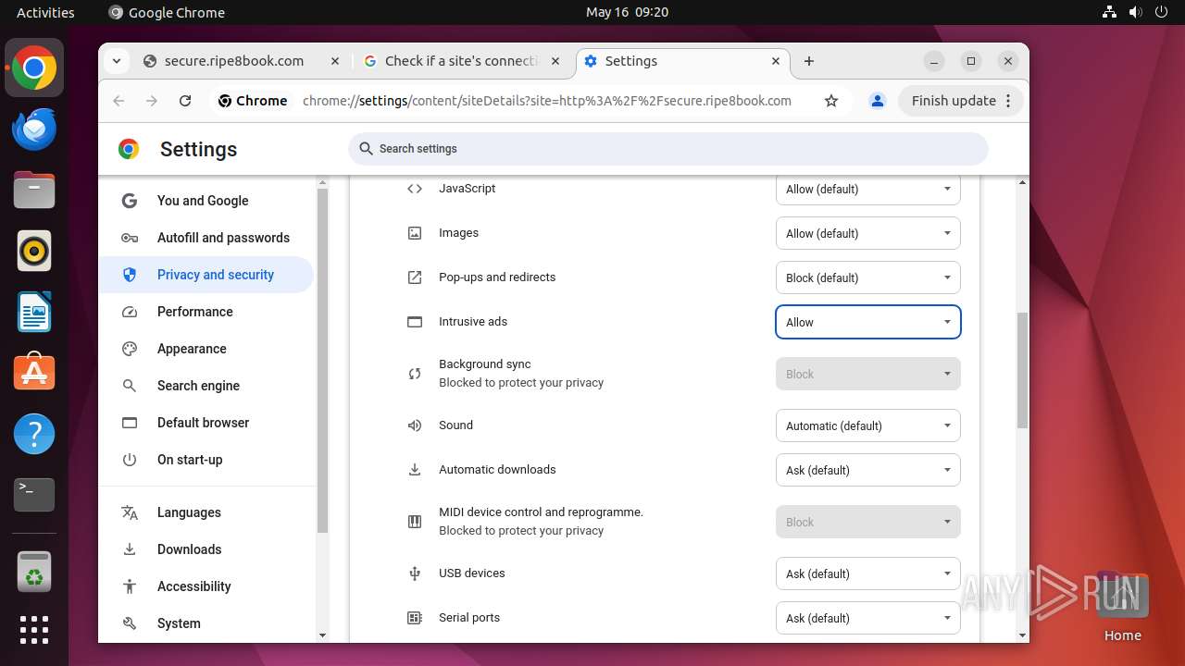Bookmark this page with the star
The image size is (1185, 666).
[x=831, y=101]
